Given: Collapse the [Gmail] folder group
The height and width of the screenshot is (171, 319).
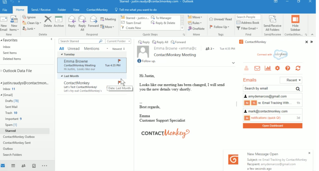Looking at the screenshot, I should tap(2, 95).
